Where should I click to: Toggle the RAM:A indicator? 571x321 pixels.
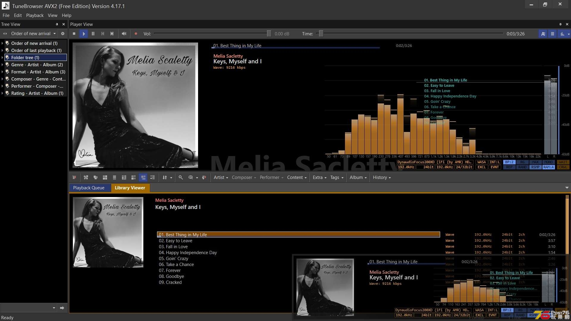(548, 167)
